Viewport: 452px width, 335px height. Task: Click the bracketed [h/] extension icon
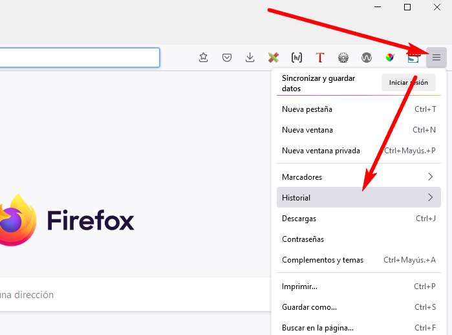(297, 58)
